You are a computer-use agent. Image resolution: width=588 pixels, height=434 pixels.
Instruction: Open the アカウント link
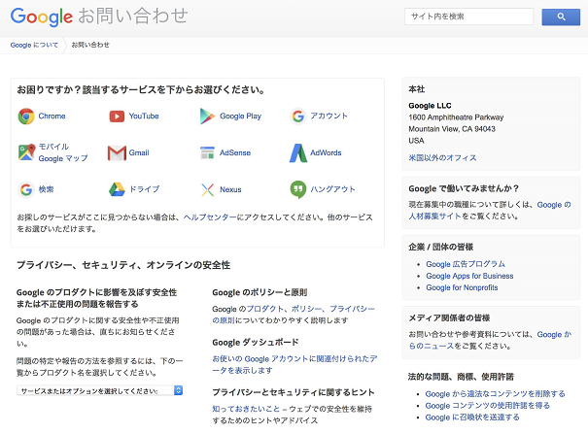pyautogui.click(x=329, y=116)
